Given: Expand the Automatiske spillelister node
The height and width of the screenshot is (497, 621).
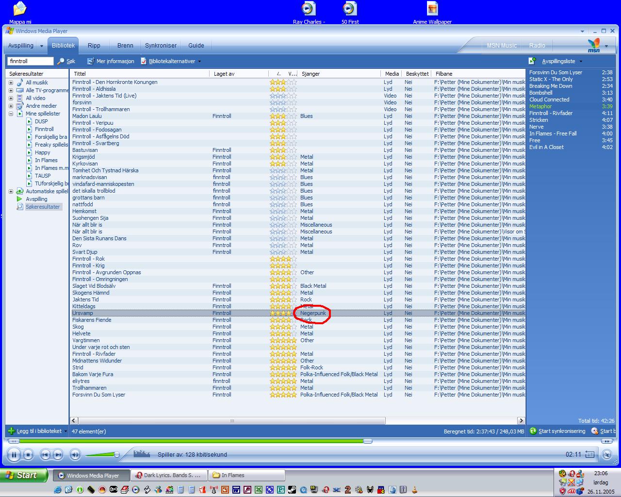Looking at the screenshot, I should [x=11, y=191].
